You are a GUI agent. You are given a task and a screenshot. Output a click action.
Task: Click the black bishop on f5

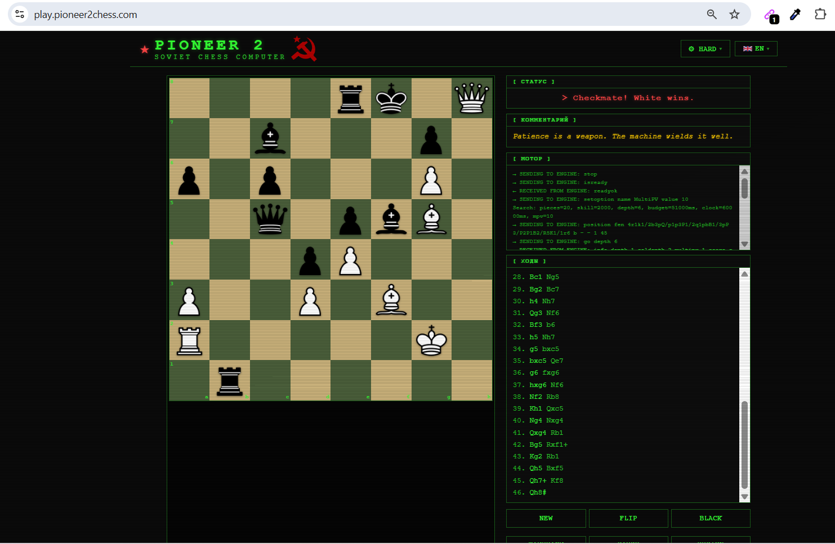[391, 219]
